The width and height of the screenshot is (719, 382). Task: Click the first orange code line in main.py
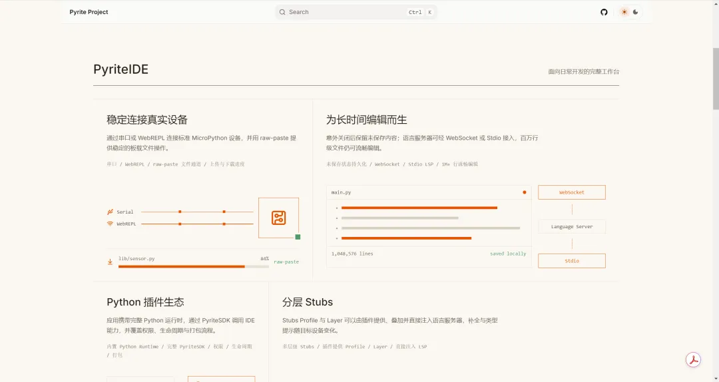(419, 208)
